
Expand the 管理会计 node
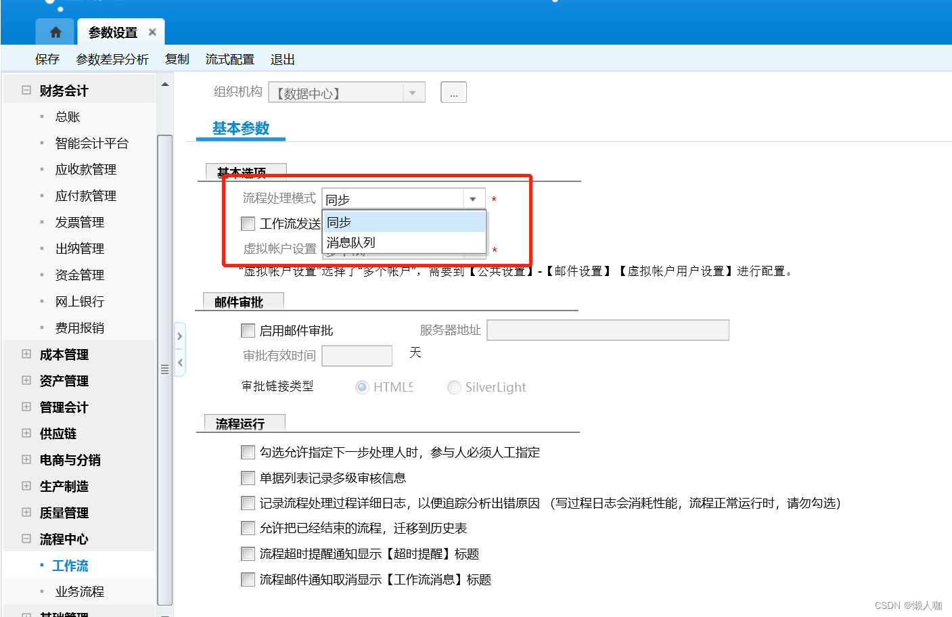click(x=26, y=407)
